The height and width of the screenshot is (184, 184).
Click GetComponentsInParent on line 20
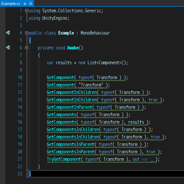[70, 152]
